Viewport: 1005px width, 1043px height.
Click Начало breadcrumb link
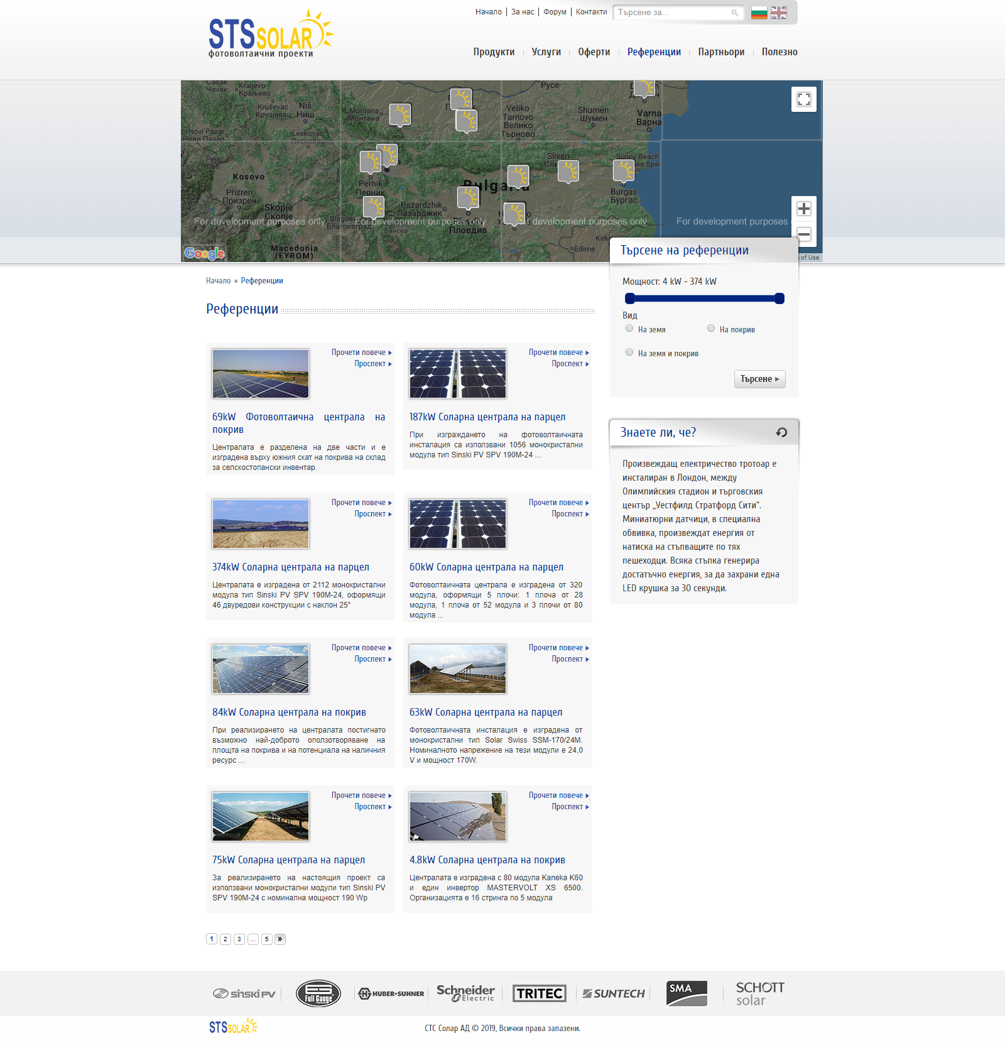(x=218, y=281)
